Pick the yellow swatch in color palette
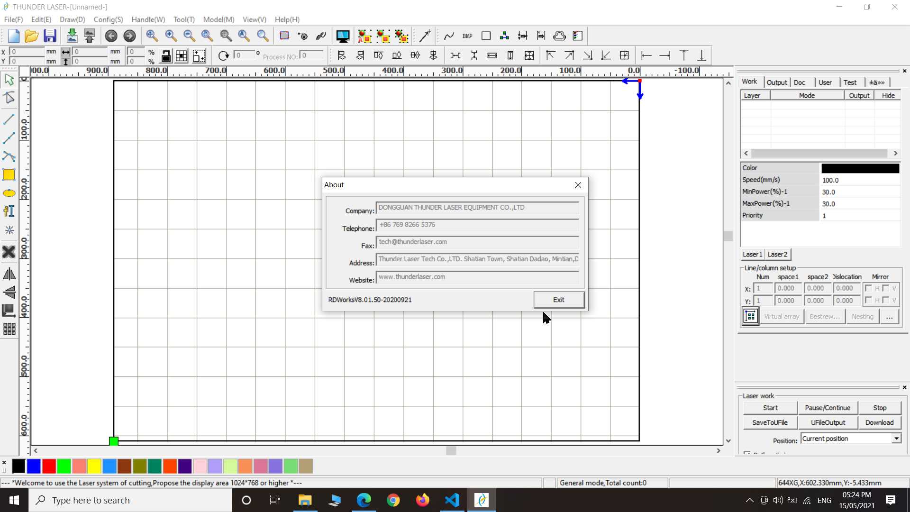The image size is (910, 512). click(94, 466)
